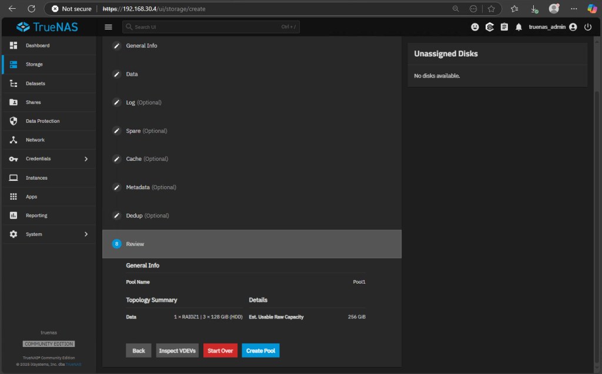Click the power button icon

pos(588,27)
